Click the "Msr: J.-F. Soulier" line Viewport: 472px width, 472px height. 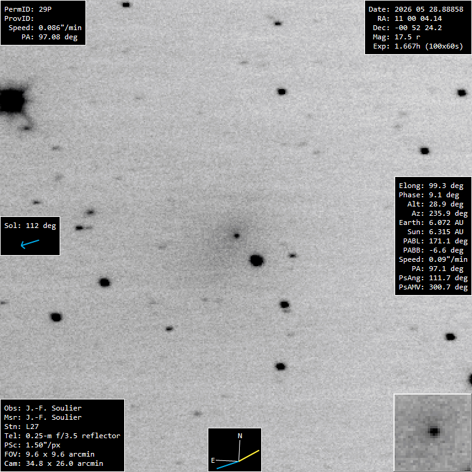[x=43, y=417]
